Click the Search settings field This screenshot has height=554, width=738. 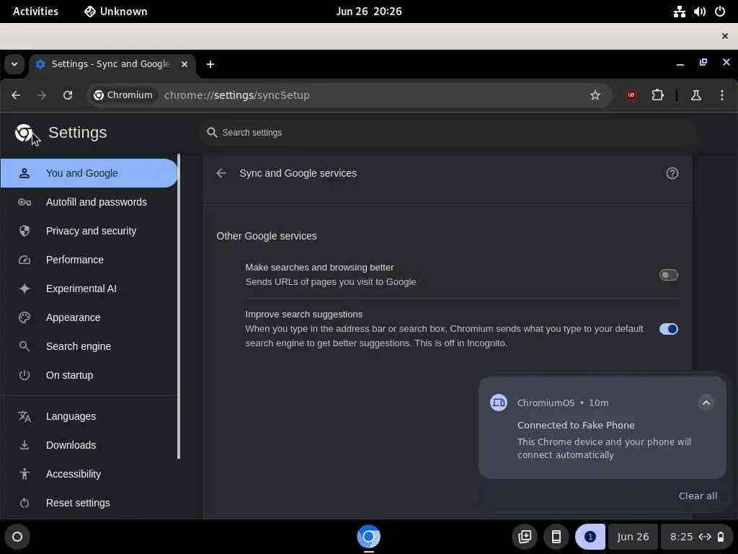click(447, 133)
